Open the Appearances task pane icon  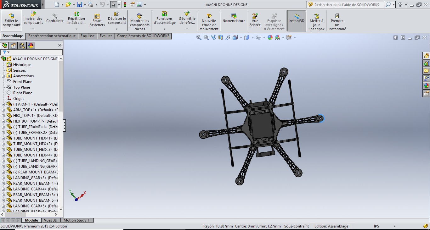[426, 86]
